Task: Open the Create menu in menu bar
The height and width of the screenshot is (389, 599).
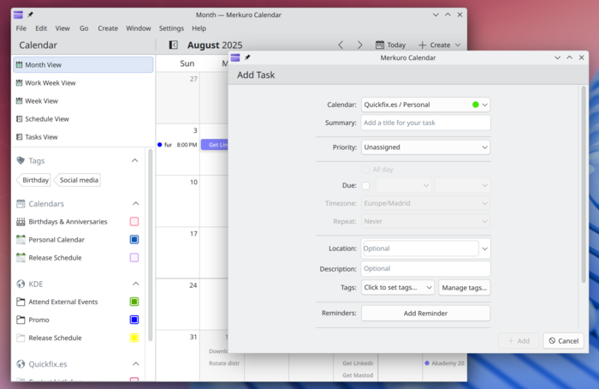Action: pyautogui.click(x=108, y=28)
